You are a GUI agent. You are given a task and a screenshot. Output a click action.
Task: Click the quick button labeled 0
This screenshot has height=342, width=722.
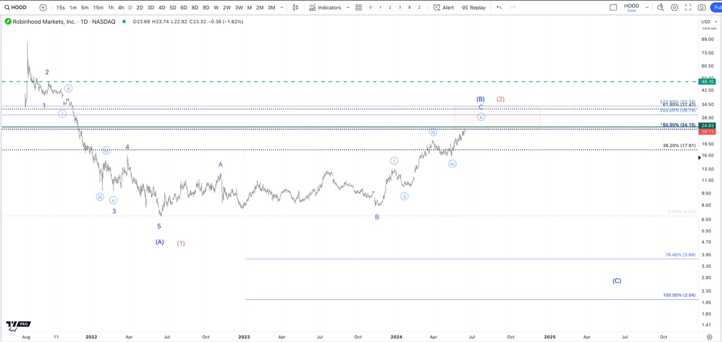(371, 8)
